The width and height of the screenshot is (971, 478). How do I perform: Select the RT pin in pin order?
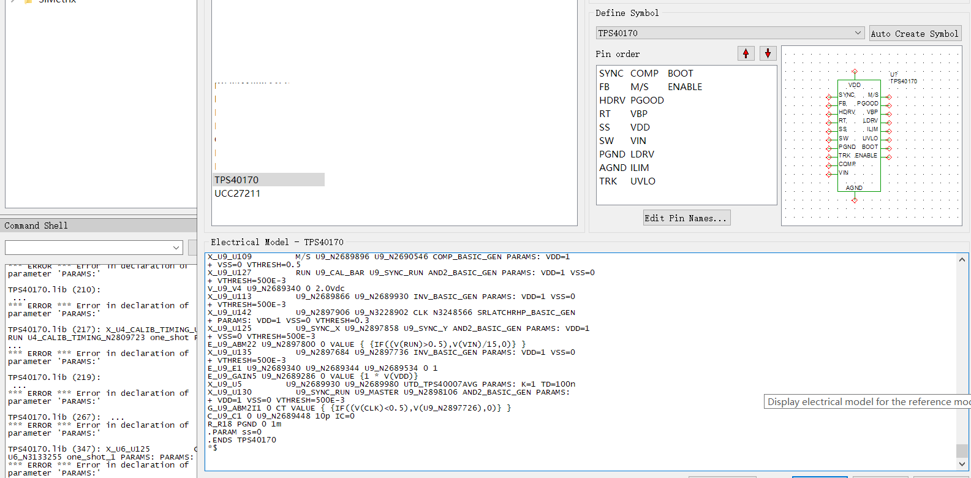[x=605, y=114]
